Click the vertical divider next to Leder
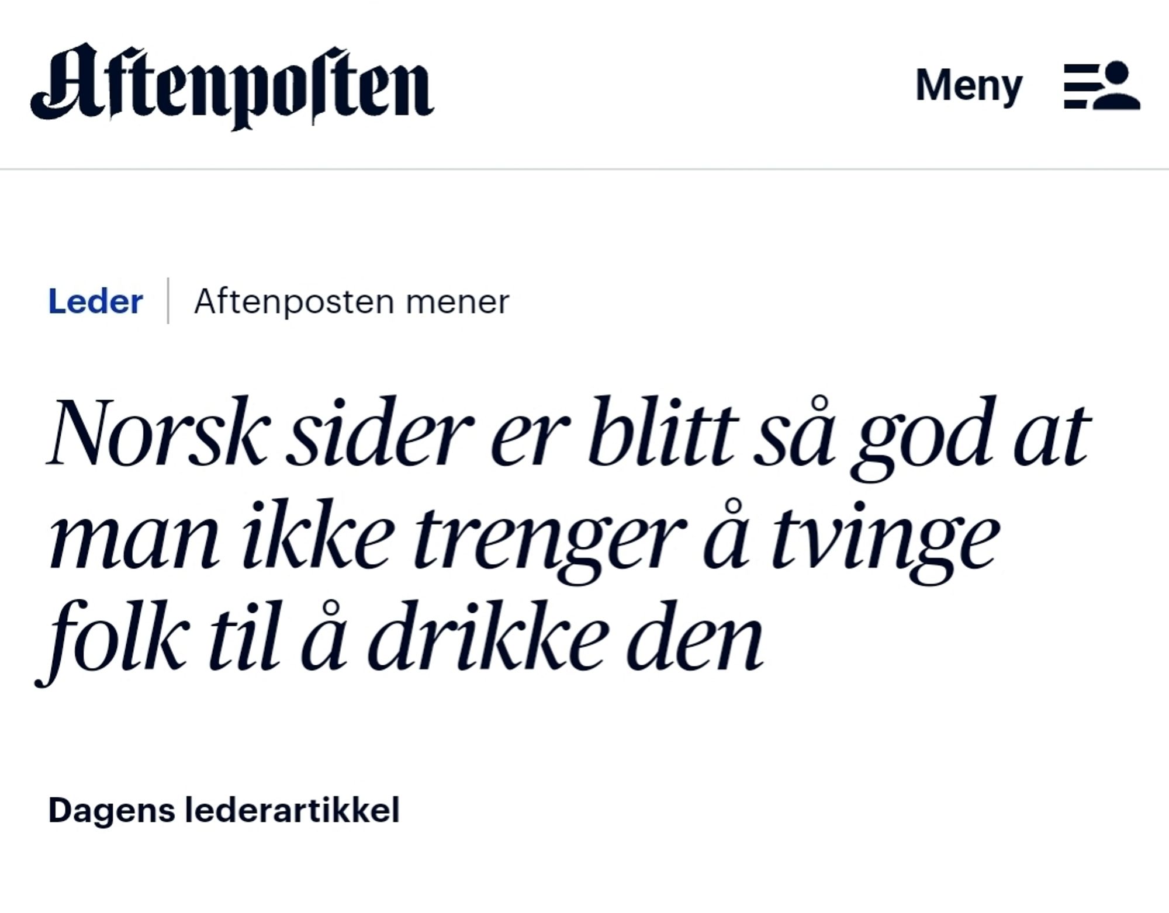The width and height of the screenshot is (1169, 913). (168, 301)
